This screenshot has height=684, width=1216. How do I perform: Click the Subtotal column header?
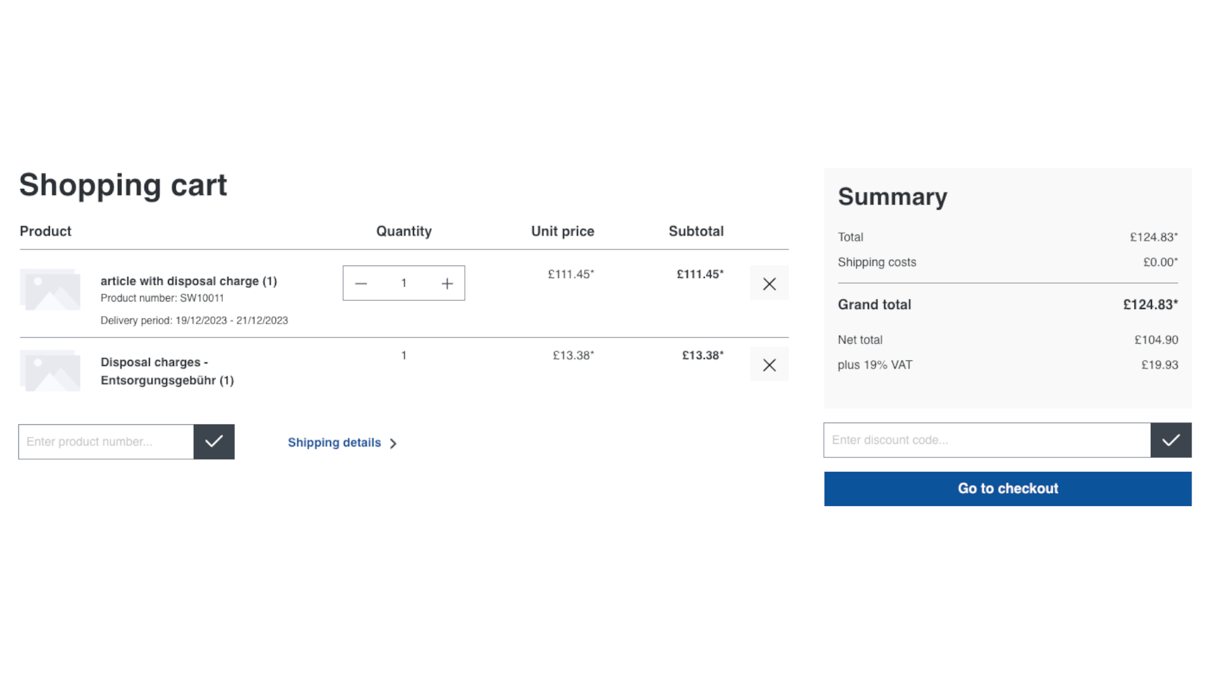click(x=696, y=231)
